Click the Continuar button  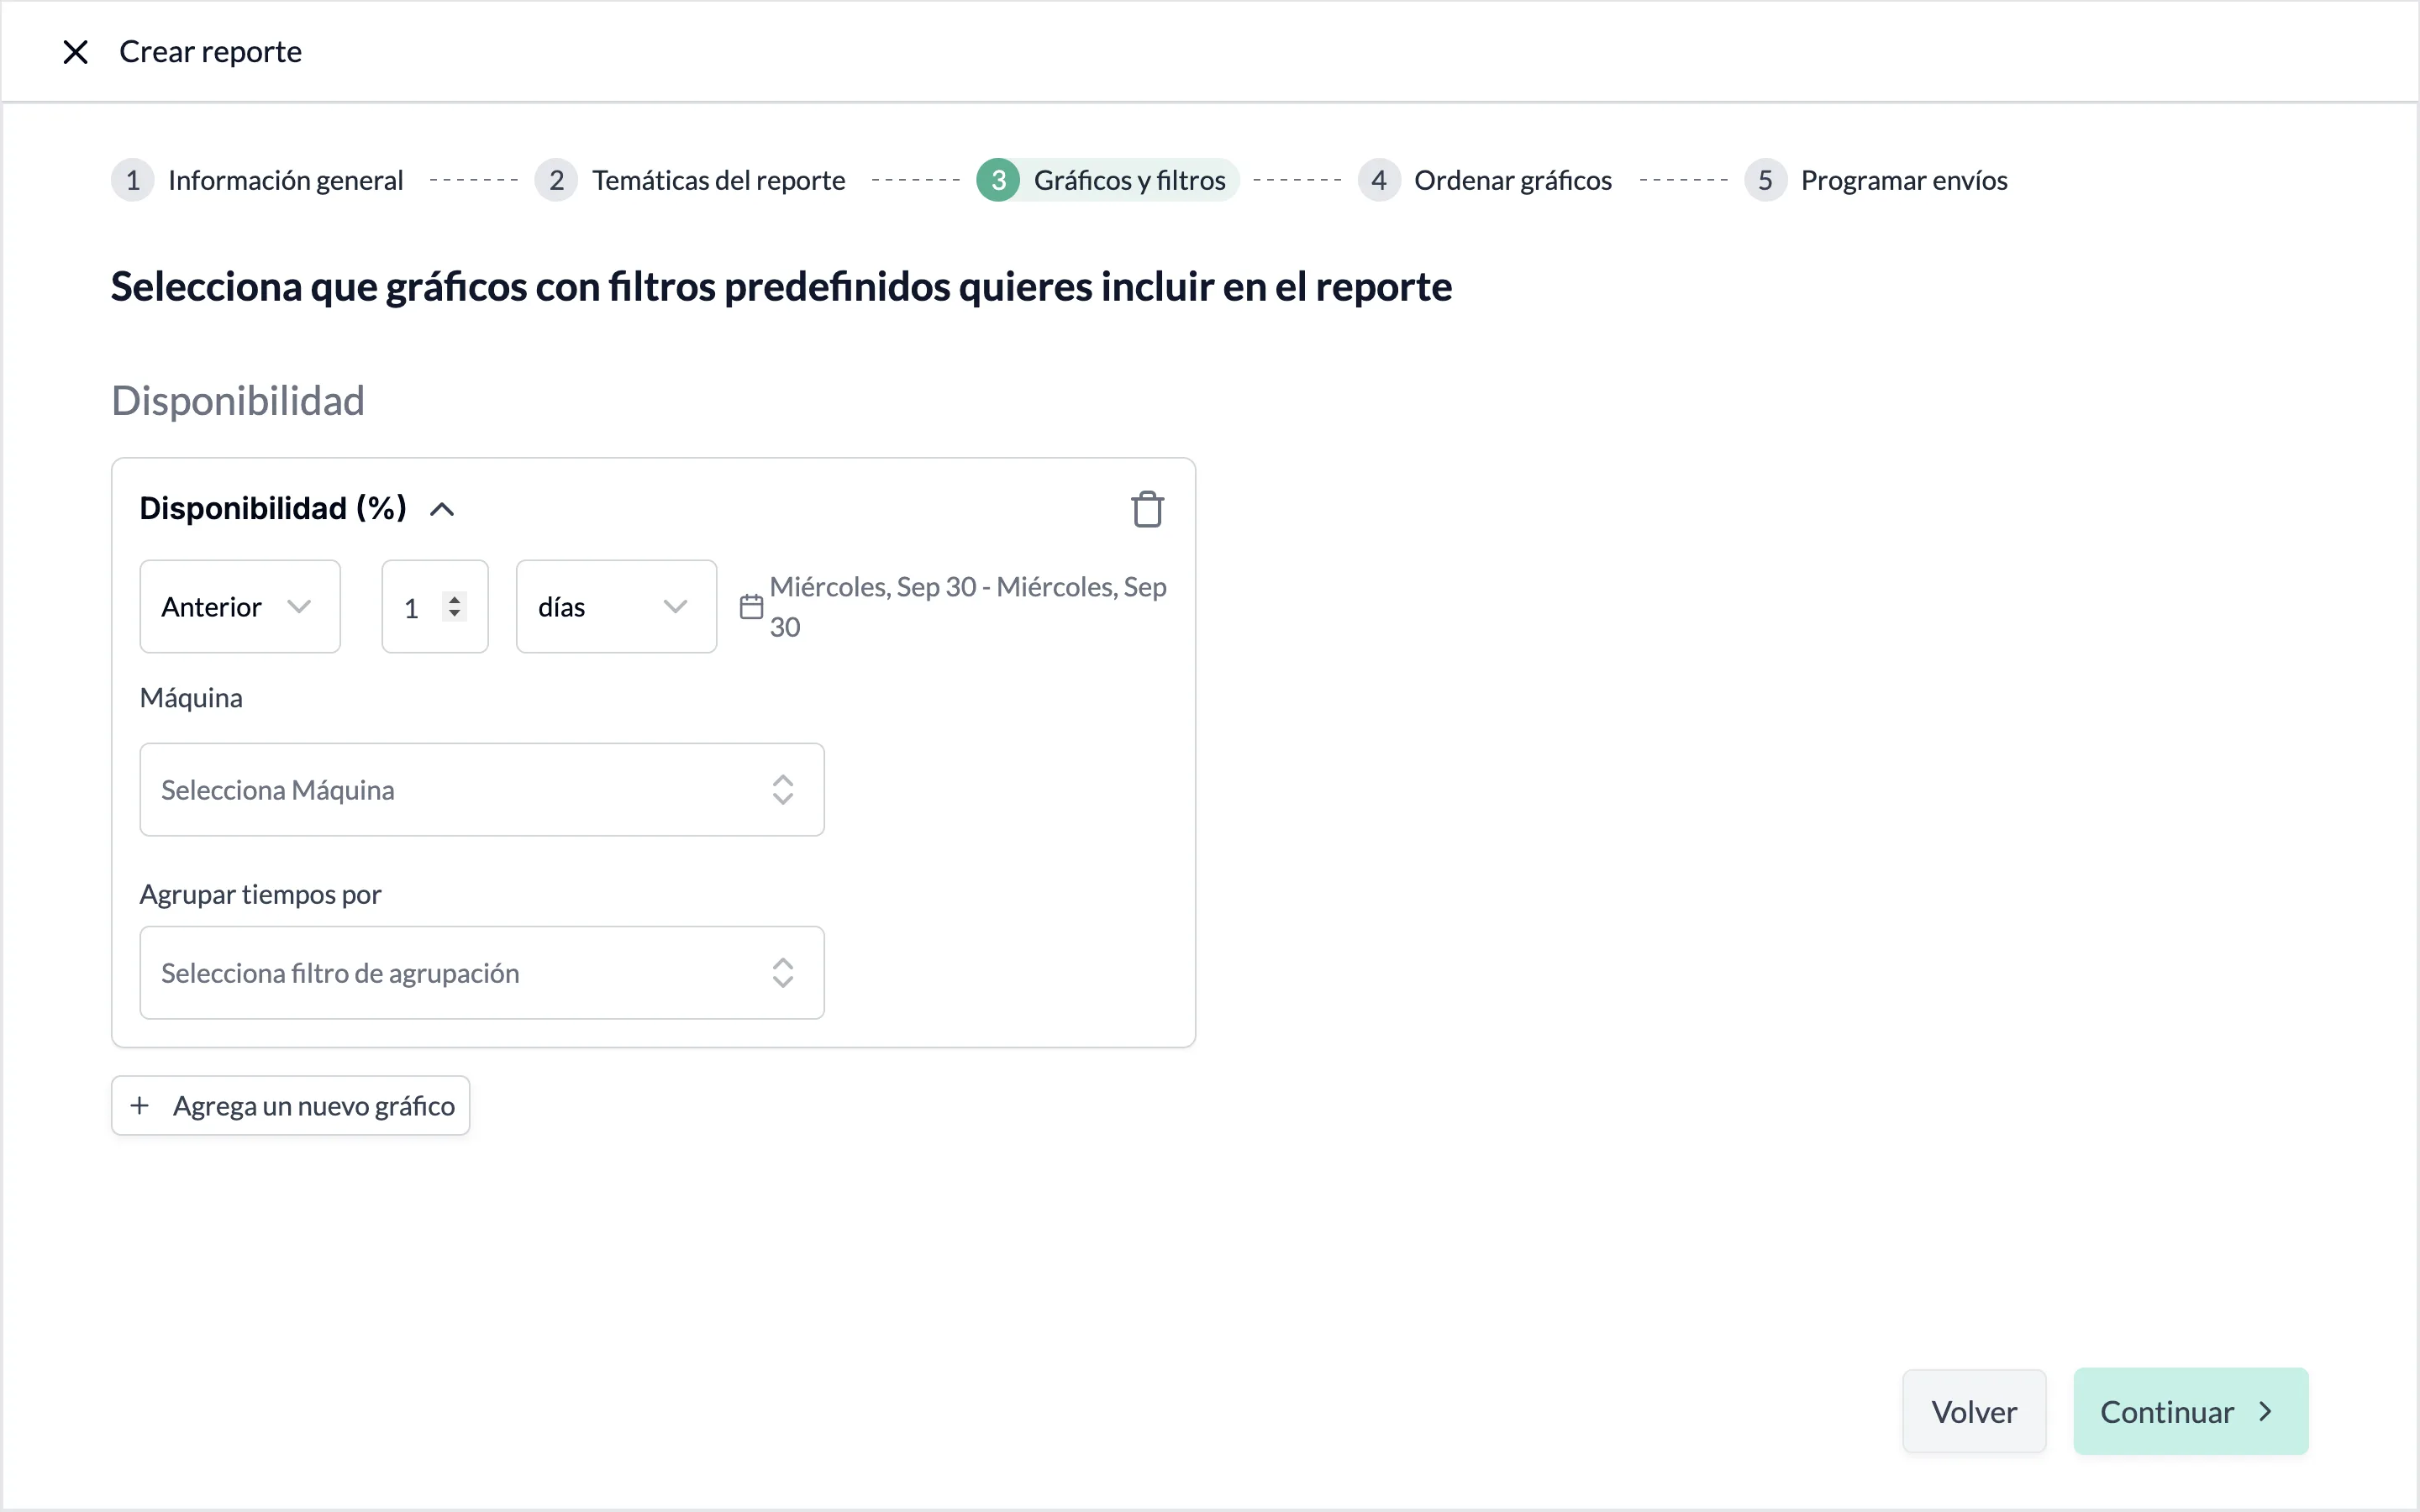[2190, 1411]
